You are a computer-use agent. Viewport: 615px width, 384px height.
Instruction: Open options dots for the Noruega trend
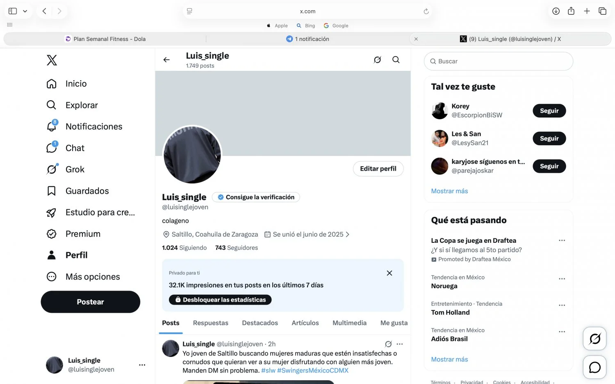pos(562,279)
